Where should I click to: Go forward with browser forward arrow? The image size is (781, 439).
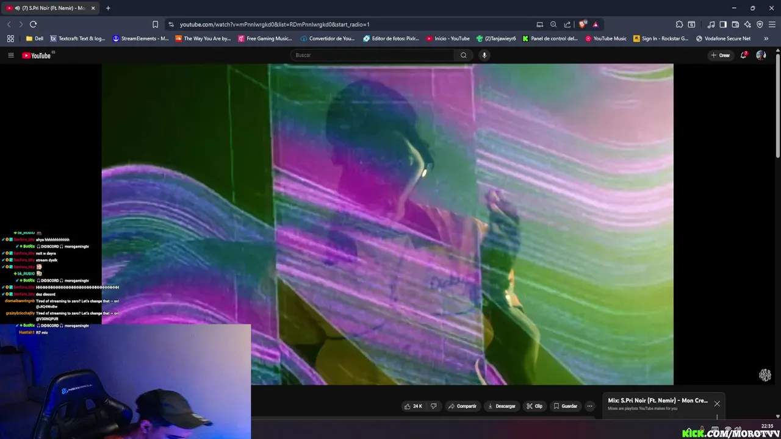(x=21, y=24)
